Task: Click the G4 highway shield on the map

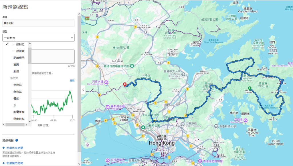Action: (87, 19)
